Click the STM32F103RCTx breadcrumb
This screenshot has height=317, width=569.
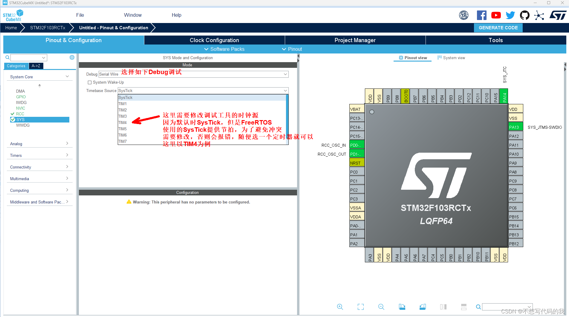pos(48,28)
